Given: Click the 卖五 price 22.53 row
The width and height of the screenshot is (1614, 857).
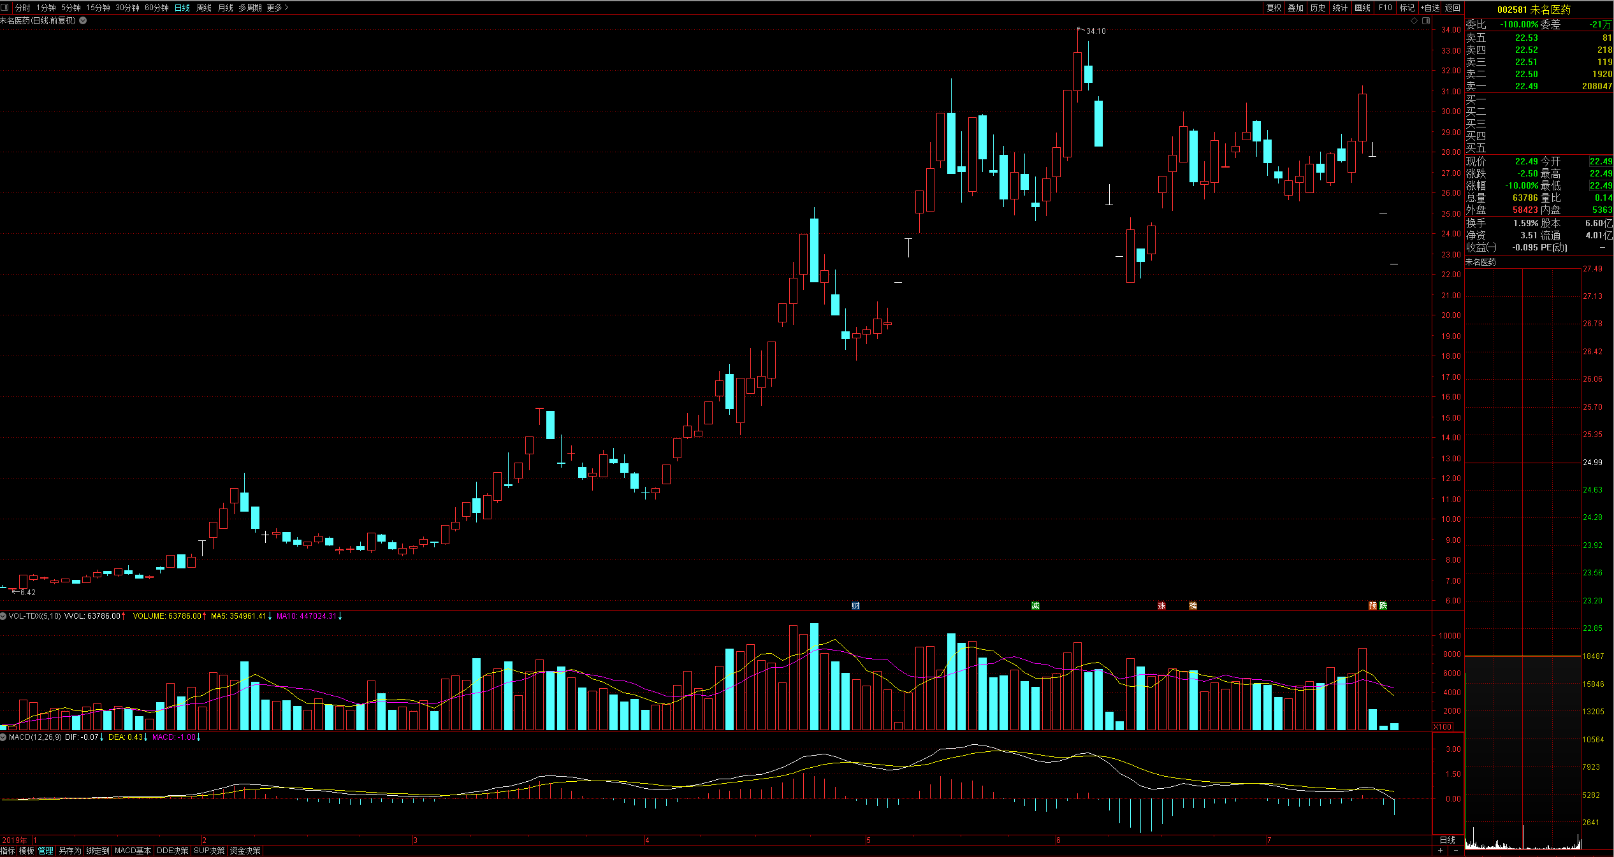Looking at the screenshot, I should tap(1539, 38).
